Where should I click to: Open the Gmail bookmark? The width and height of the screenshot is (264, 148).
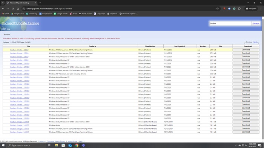pyautogui.click(x=5, y=14)
